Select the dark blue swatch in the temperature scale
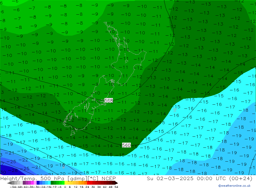The image size is (256, 188). tap(38, 183)
